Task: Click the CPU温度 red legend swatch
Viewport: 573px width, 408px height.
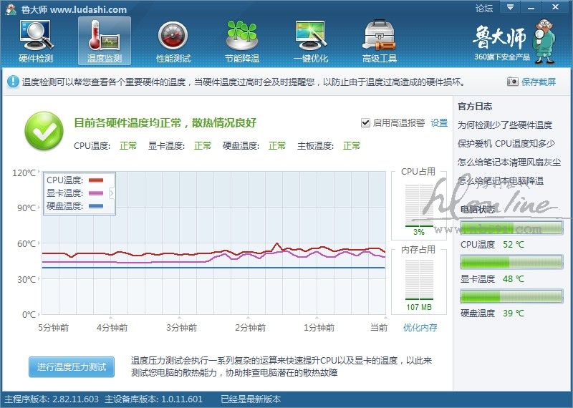Action: [96, 180]
